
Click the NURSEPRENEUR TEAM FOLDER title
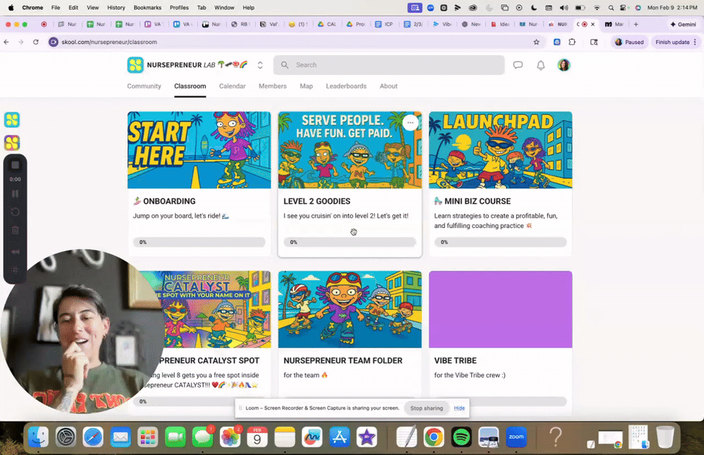343,360
